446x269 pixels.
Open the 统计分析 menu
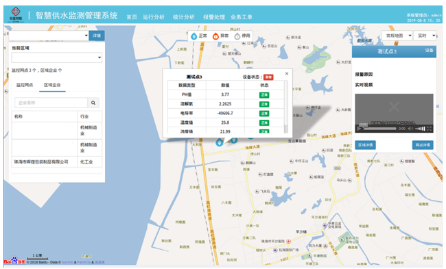[x=184, y=17]
